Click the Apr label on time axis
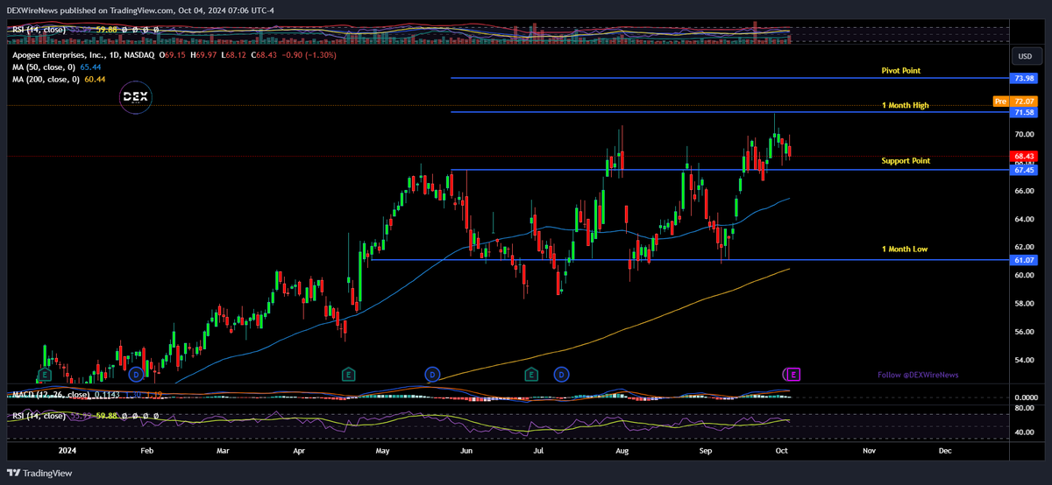 [300, 452]
